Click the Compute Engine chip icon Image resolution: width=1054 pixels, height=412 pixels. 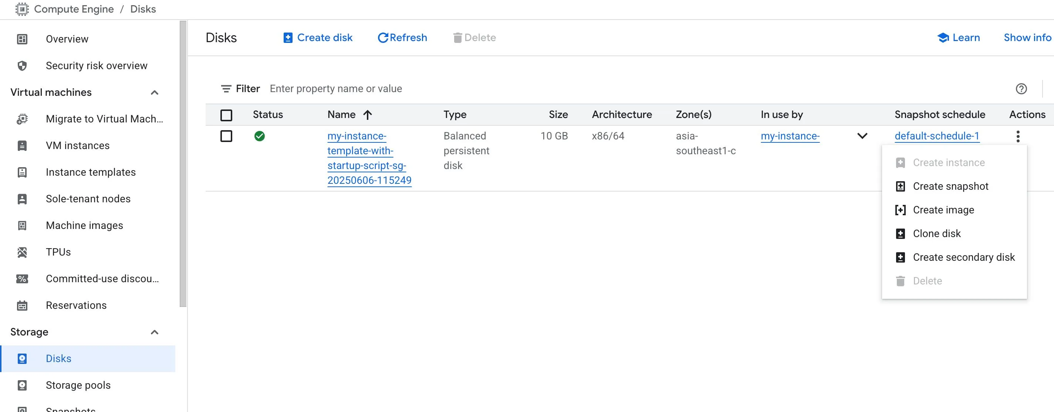[22, 9]
